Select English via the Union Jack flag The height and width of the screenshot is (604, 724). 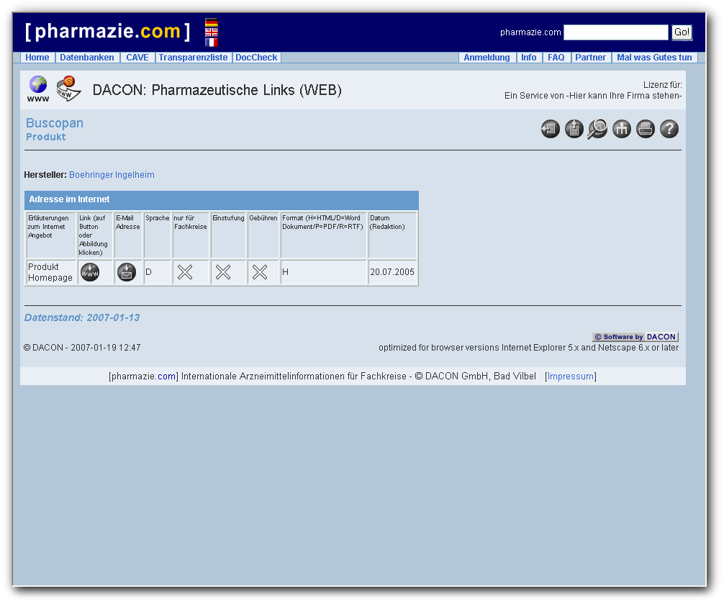[x=211, y=32]
